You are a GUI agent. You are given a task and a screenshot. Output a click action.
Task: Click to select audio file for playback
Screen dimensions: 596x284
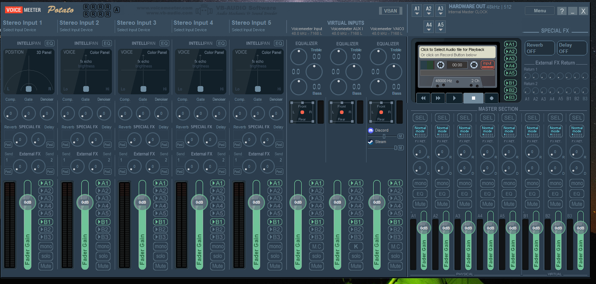point(457,52)
